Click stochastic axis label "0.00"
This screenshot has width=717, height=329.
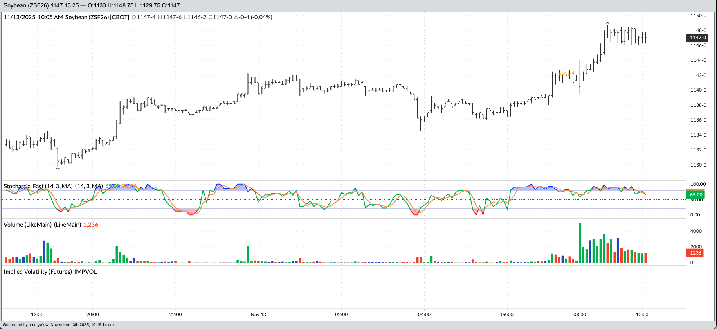[x=695, y=215]
